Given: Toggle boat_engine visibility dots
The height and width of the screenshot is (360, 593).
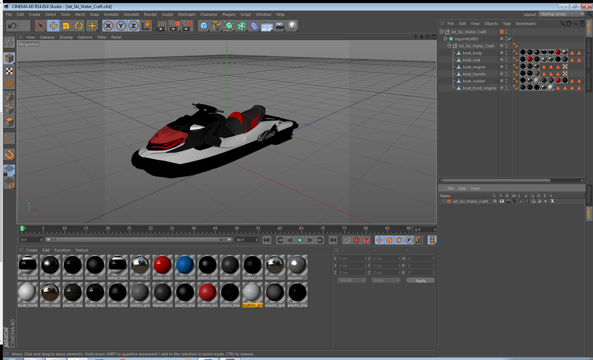Looking at the screenshot, I should coord(506,67).
